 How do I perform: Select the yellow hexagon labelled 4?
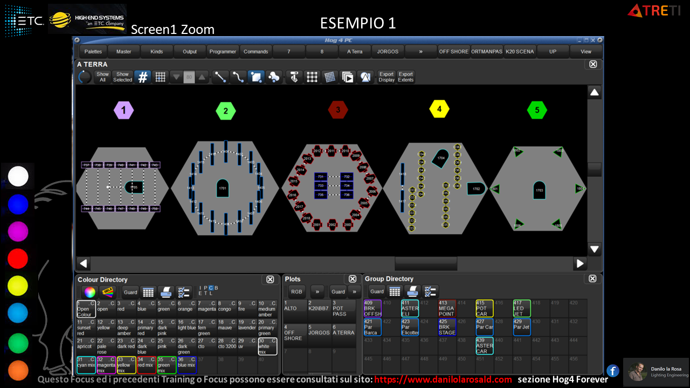pos(439,109)
